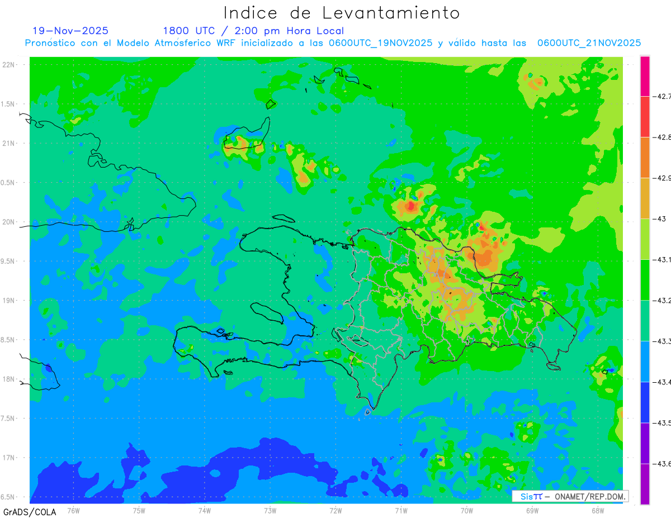Click the longitude label '74W'
The width and height of the screenshot is (671, 518).
204,510
